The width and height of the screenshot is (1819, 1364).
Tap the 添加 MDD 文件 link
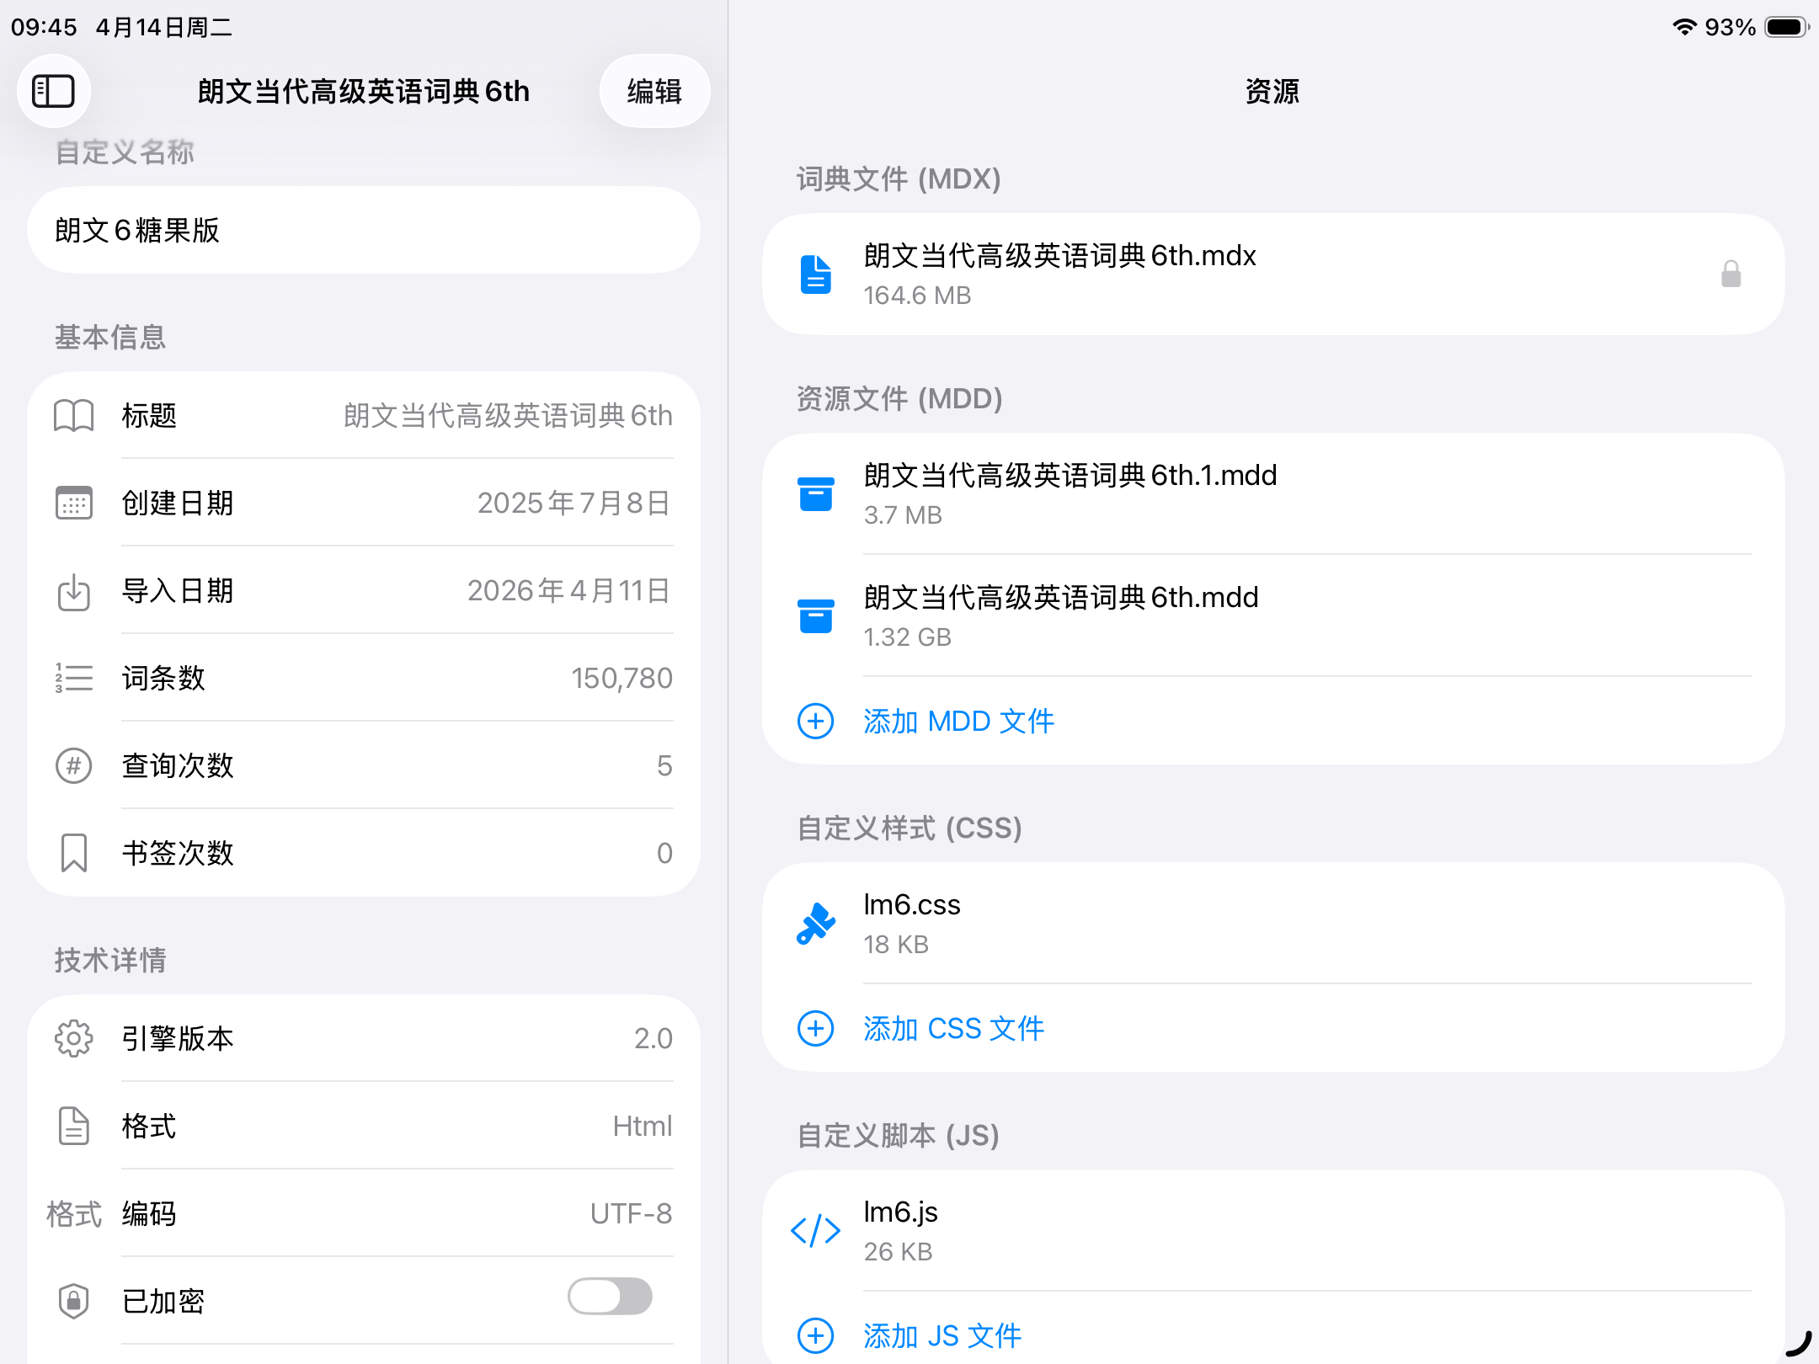958,721
